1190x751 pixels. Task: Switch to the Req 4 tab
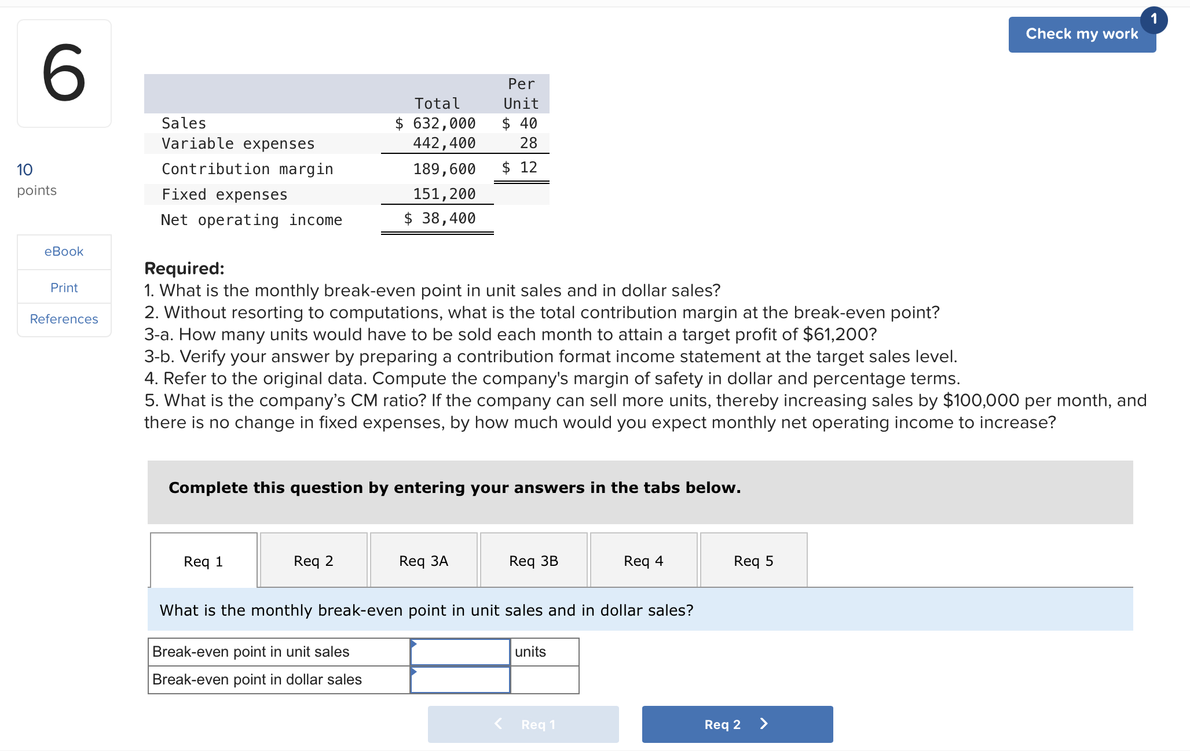[x=643, y=560]
